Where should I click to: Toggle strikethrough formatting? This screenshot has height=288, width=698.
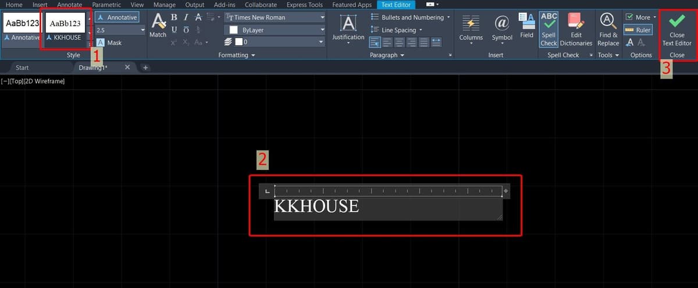198,17
